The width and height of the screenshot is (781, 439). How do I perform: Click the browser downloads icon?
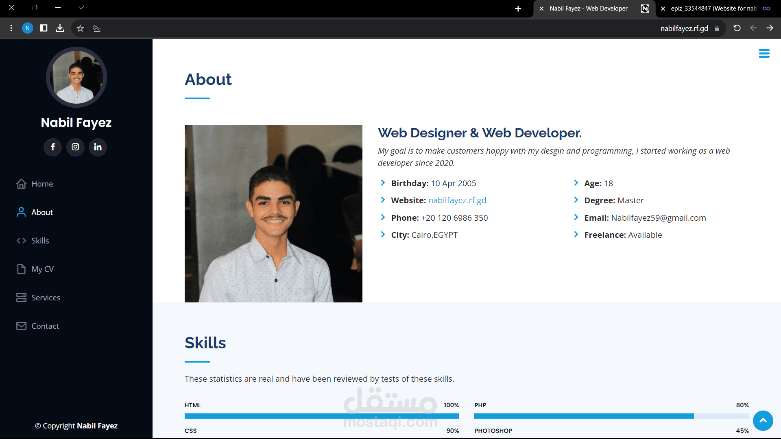[x=60, y=28]
